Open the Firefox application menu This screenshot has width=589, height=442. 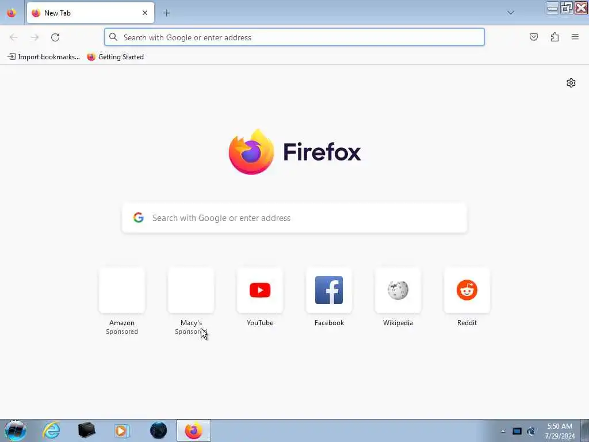point(575,37)
